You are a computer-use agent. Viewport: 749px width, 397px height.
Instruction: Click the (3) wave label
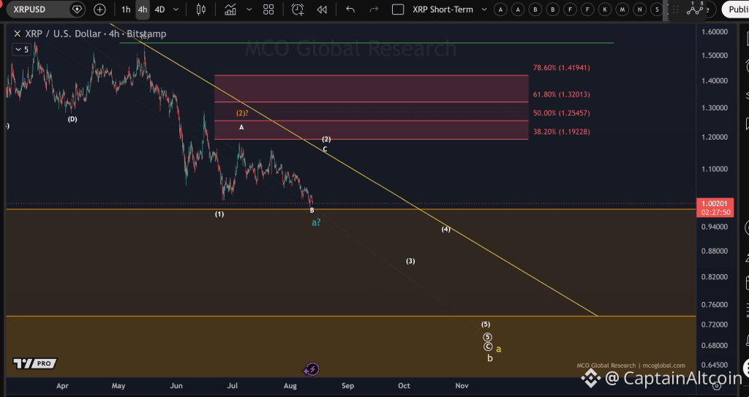[x=410, y=261]
